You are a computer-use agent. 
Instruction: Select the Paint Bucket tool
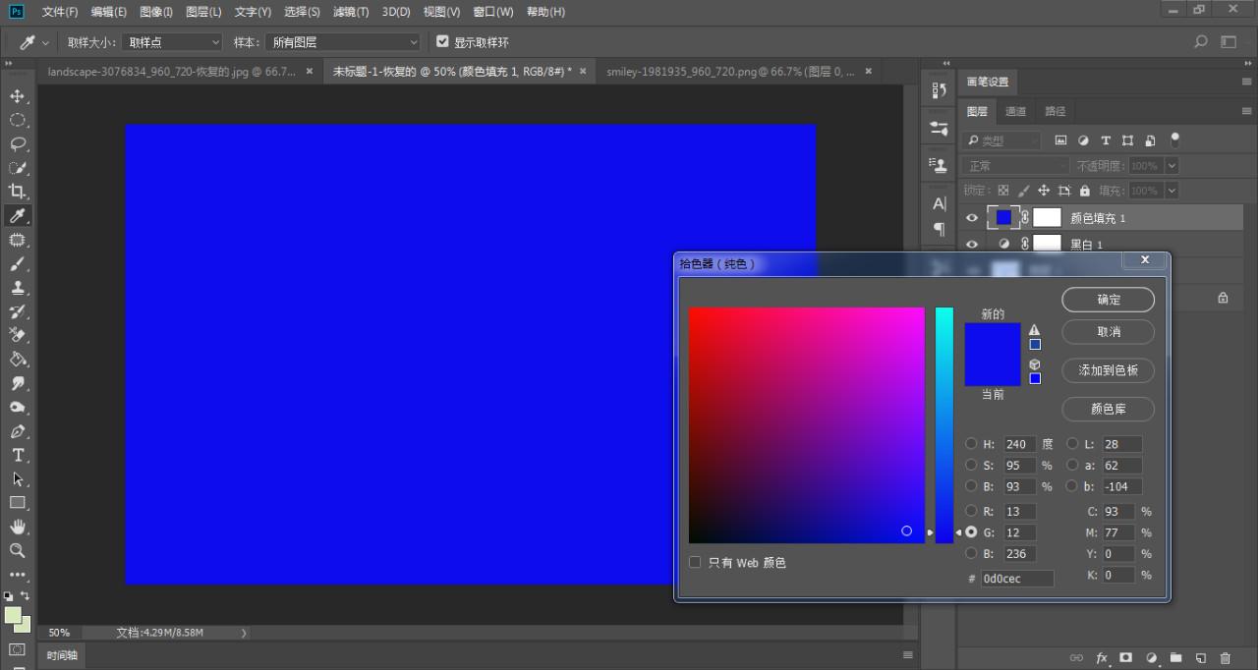click(x=18, y=360)
